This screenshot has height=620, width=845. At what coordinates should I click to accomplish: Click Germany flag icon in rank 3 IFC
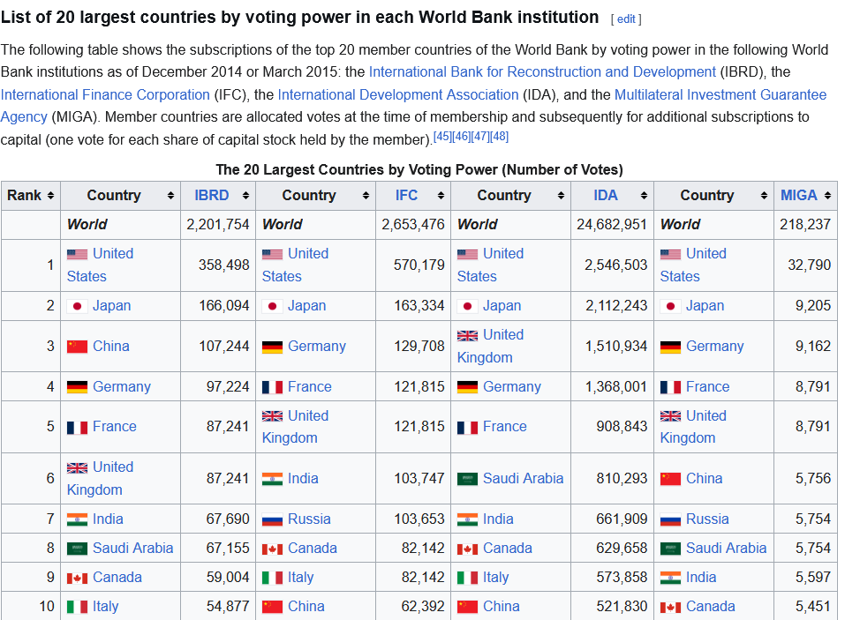(272, 347)
